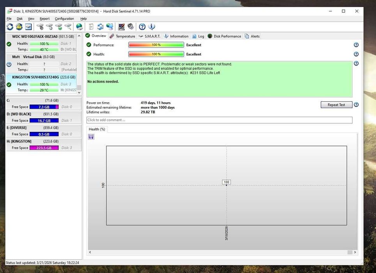Switch to the Temperature tab
This screenshot has width=376, height=273.
pyautogui.click(x=122, y=36)
